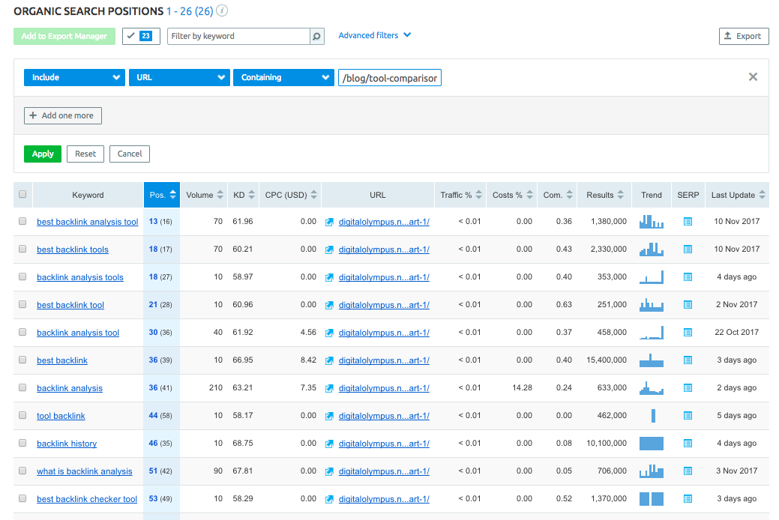Image resolution: width=779 pixels, height=520 pixels.
Task: Click the info icon beside Organic Search Positions
Action: pyautogui.click(x=223, y=11)
